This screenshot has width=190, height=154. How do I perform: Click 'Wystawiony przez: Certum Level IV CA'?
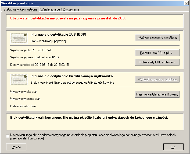coord(35,57)
